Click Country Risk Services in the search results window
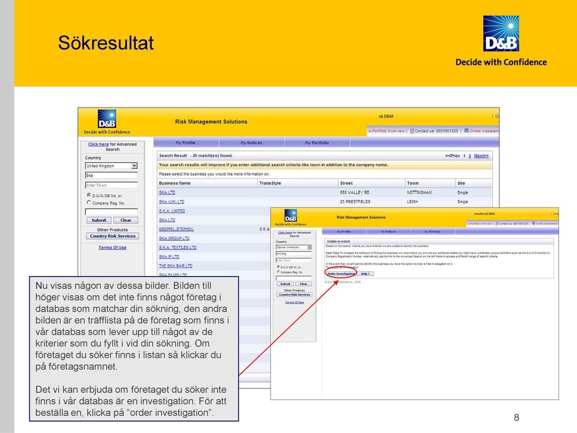This screenshot has width=577, height=433. pos(112,236)
